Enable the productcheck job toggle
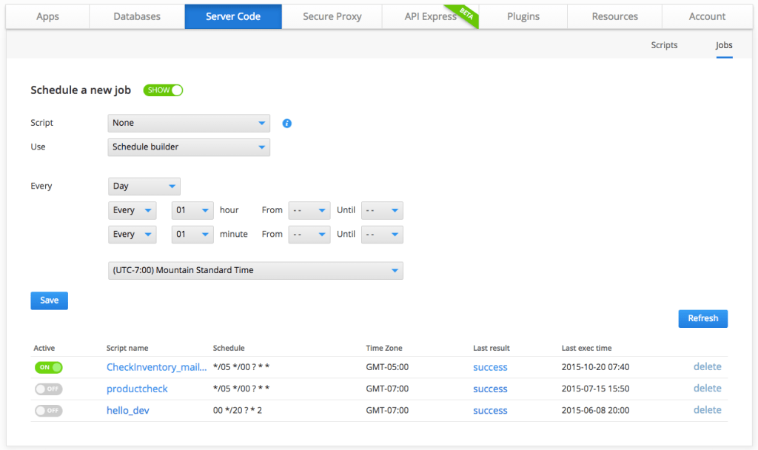 point(48,389)
